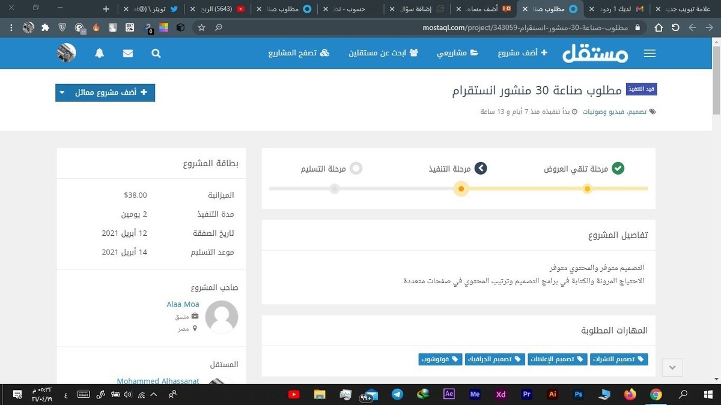Viewport: 721px width, 405px height.
Task: Click the QR code extension icon
Action: coord(130,28)
